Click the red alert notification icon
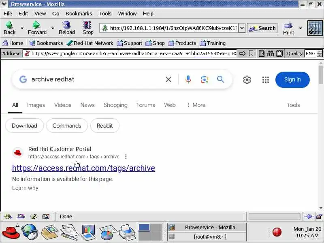324x243 pixels. [277, 232]
